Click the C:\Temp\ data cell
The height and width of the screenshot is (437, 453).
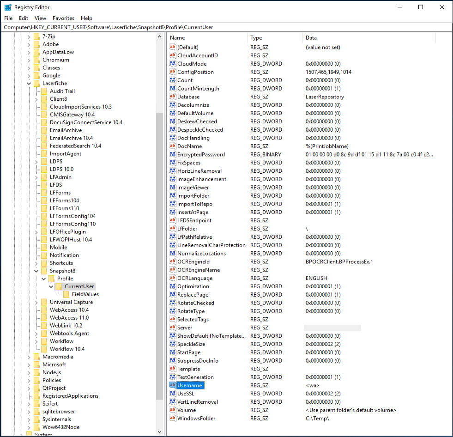317,418
